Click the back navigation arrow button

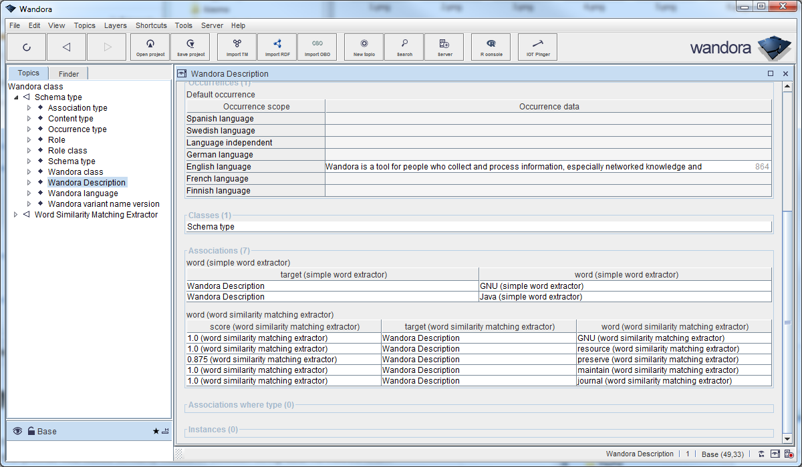[66, 47]
